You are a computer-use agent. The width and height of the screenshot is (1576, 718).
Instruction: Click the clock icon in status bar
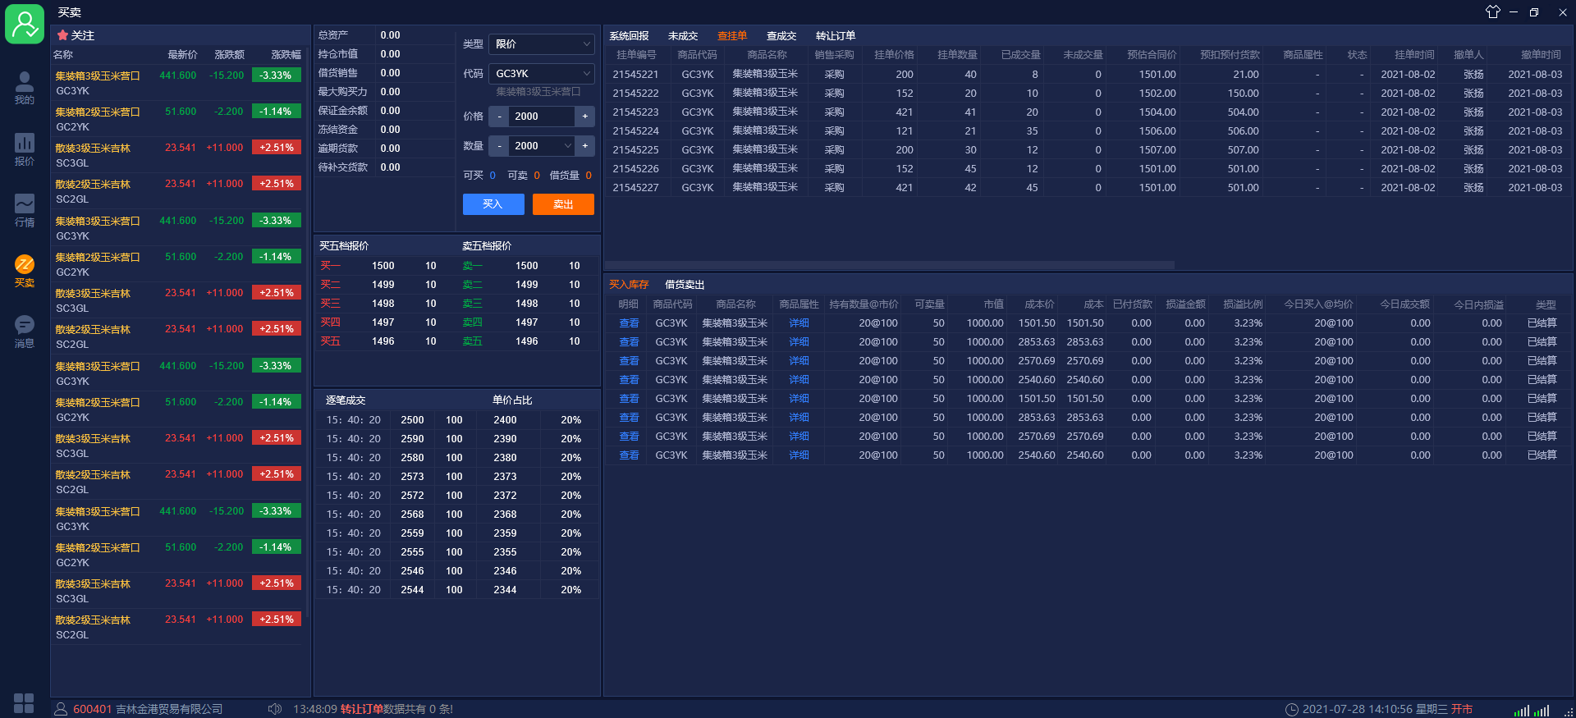[1292, 709]
